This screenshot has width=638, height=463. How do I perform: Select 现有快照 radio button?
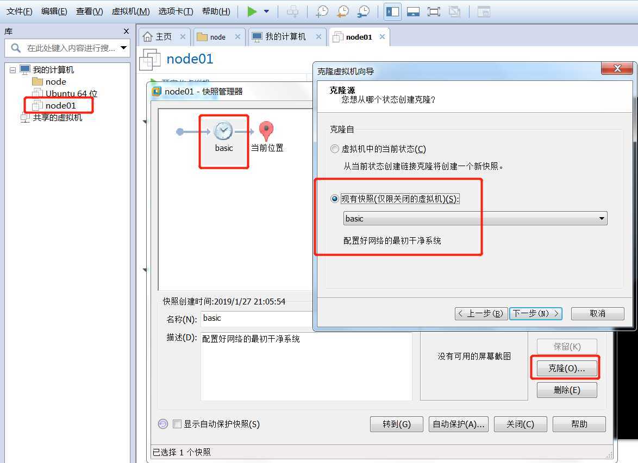click(334, 199)
